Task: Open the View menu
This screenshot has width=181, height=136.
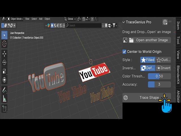Action: (27, 19)
